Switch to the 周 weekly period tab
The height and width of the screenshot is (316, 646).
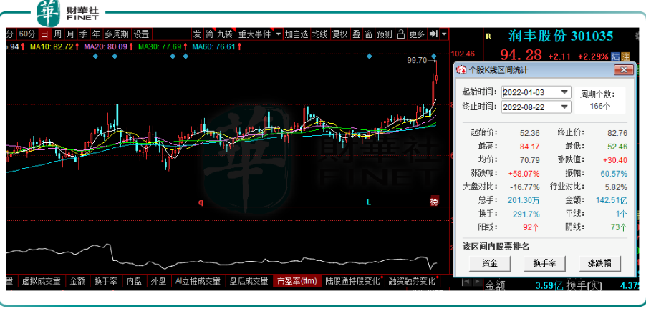click(58, 34)
